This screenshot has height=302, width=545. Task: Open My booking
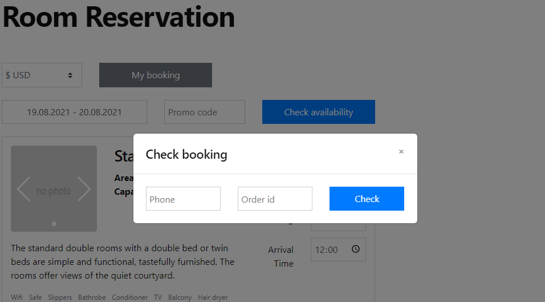point(156,75)
